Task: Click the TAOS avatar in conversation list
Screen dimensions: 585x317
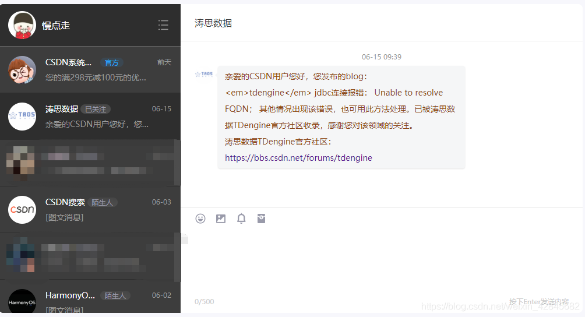Action: [22, 117]
